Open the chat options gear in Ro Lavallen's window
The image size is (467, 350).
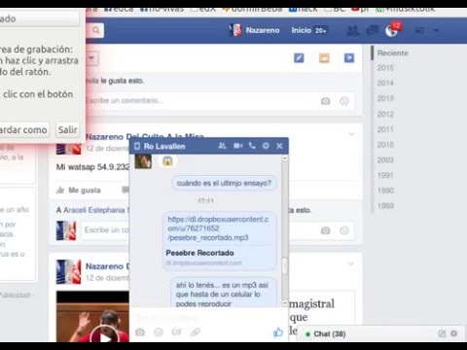[266, 146]
